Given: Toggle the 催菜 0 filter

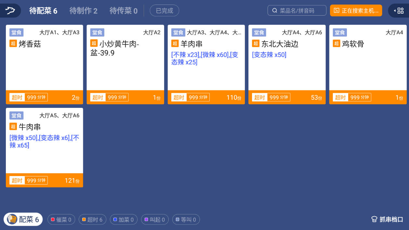Looking at the screenshot, I should point(61,220).
